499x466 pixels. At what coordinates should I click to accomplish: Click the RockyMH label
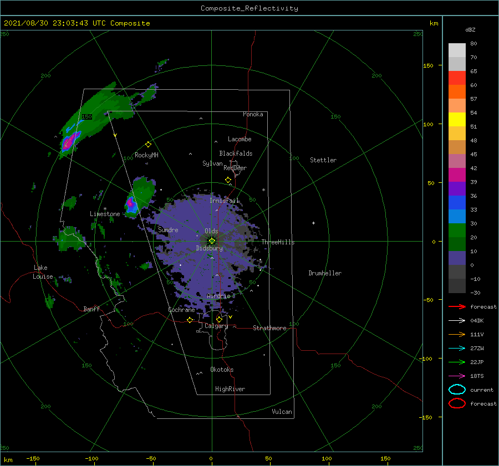coord(146,155)
